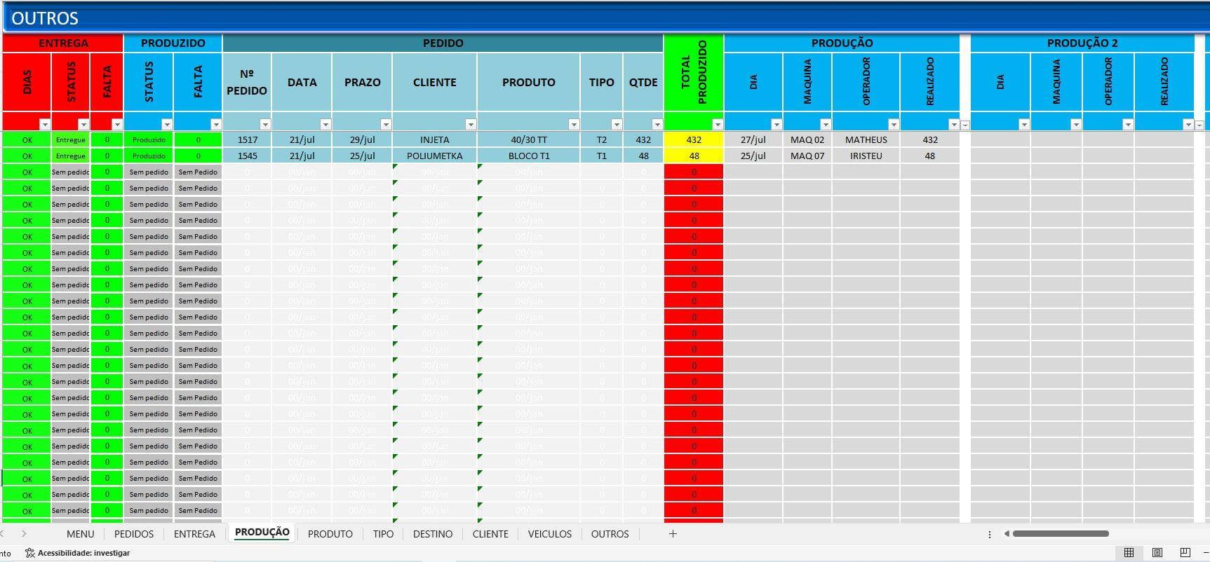Click horizontal scrollbar left arrow

click(1007, 534)
